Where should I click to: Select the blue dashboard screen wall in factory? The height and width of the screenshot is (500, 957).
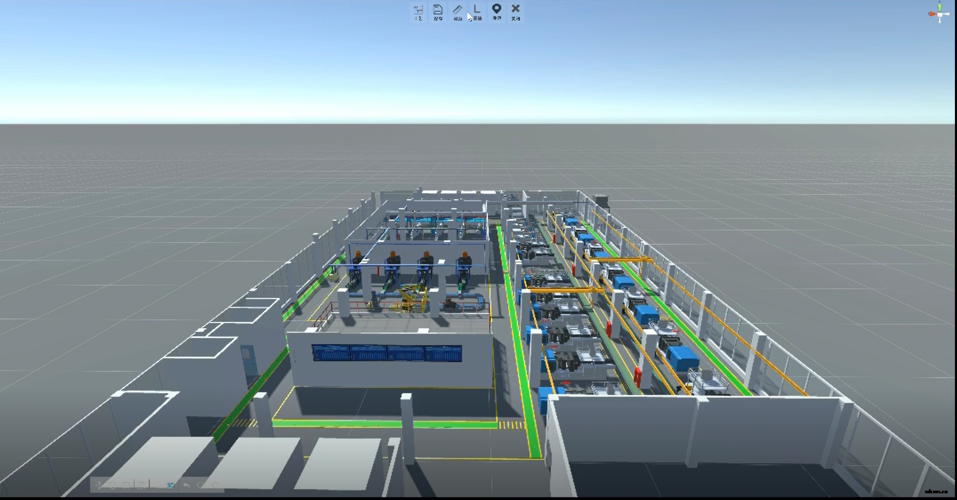(x=387, y=353)
